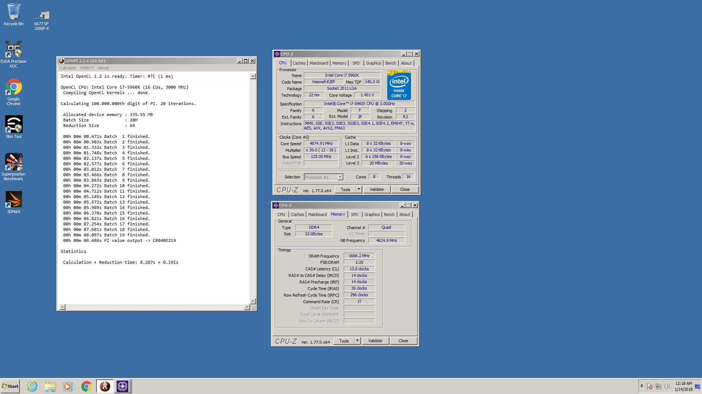Open Internet Explorer from taskbar
Viewport: 702px width, 394px height.
32,386
